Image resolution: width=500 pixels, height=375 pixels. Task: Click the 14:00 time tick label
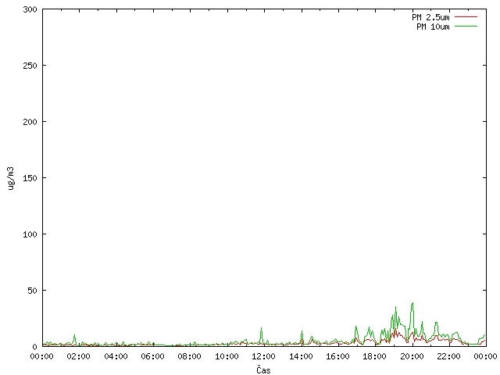(x=301, y=356)
